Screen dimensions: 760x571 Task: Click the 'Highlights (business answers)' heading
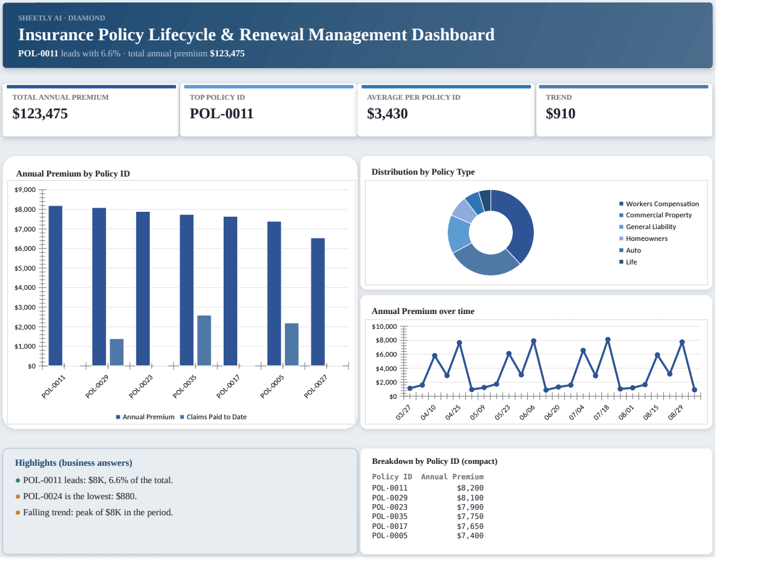74,463
